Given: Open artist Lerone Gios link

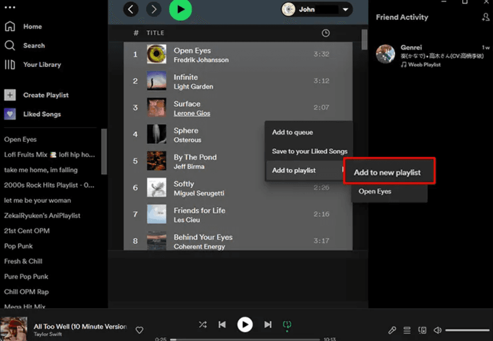Looking at the screenshot, I should 192,113.
